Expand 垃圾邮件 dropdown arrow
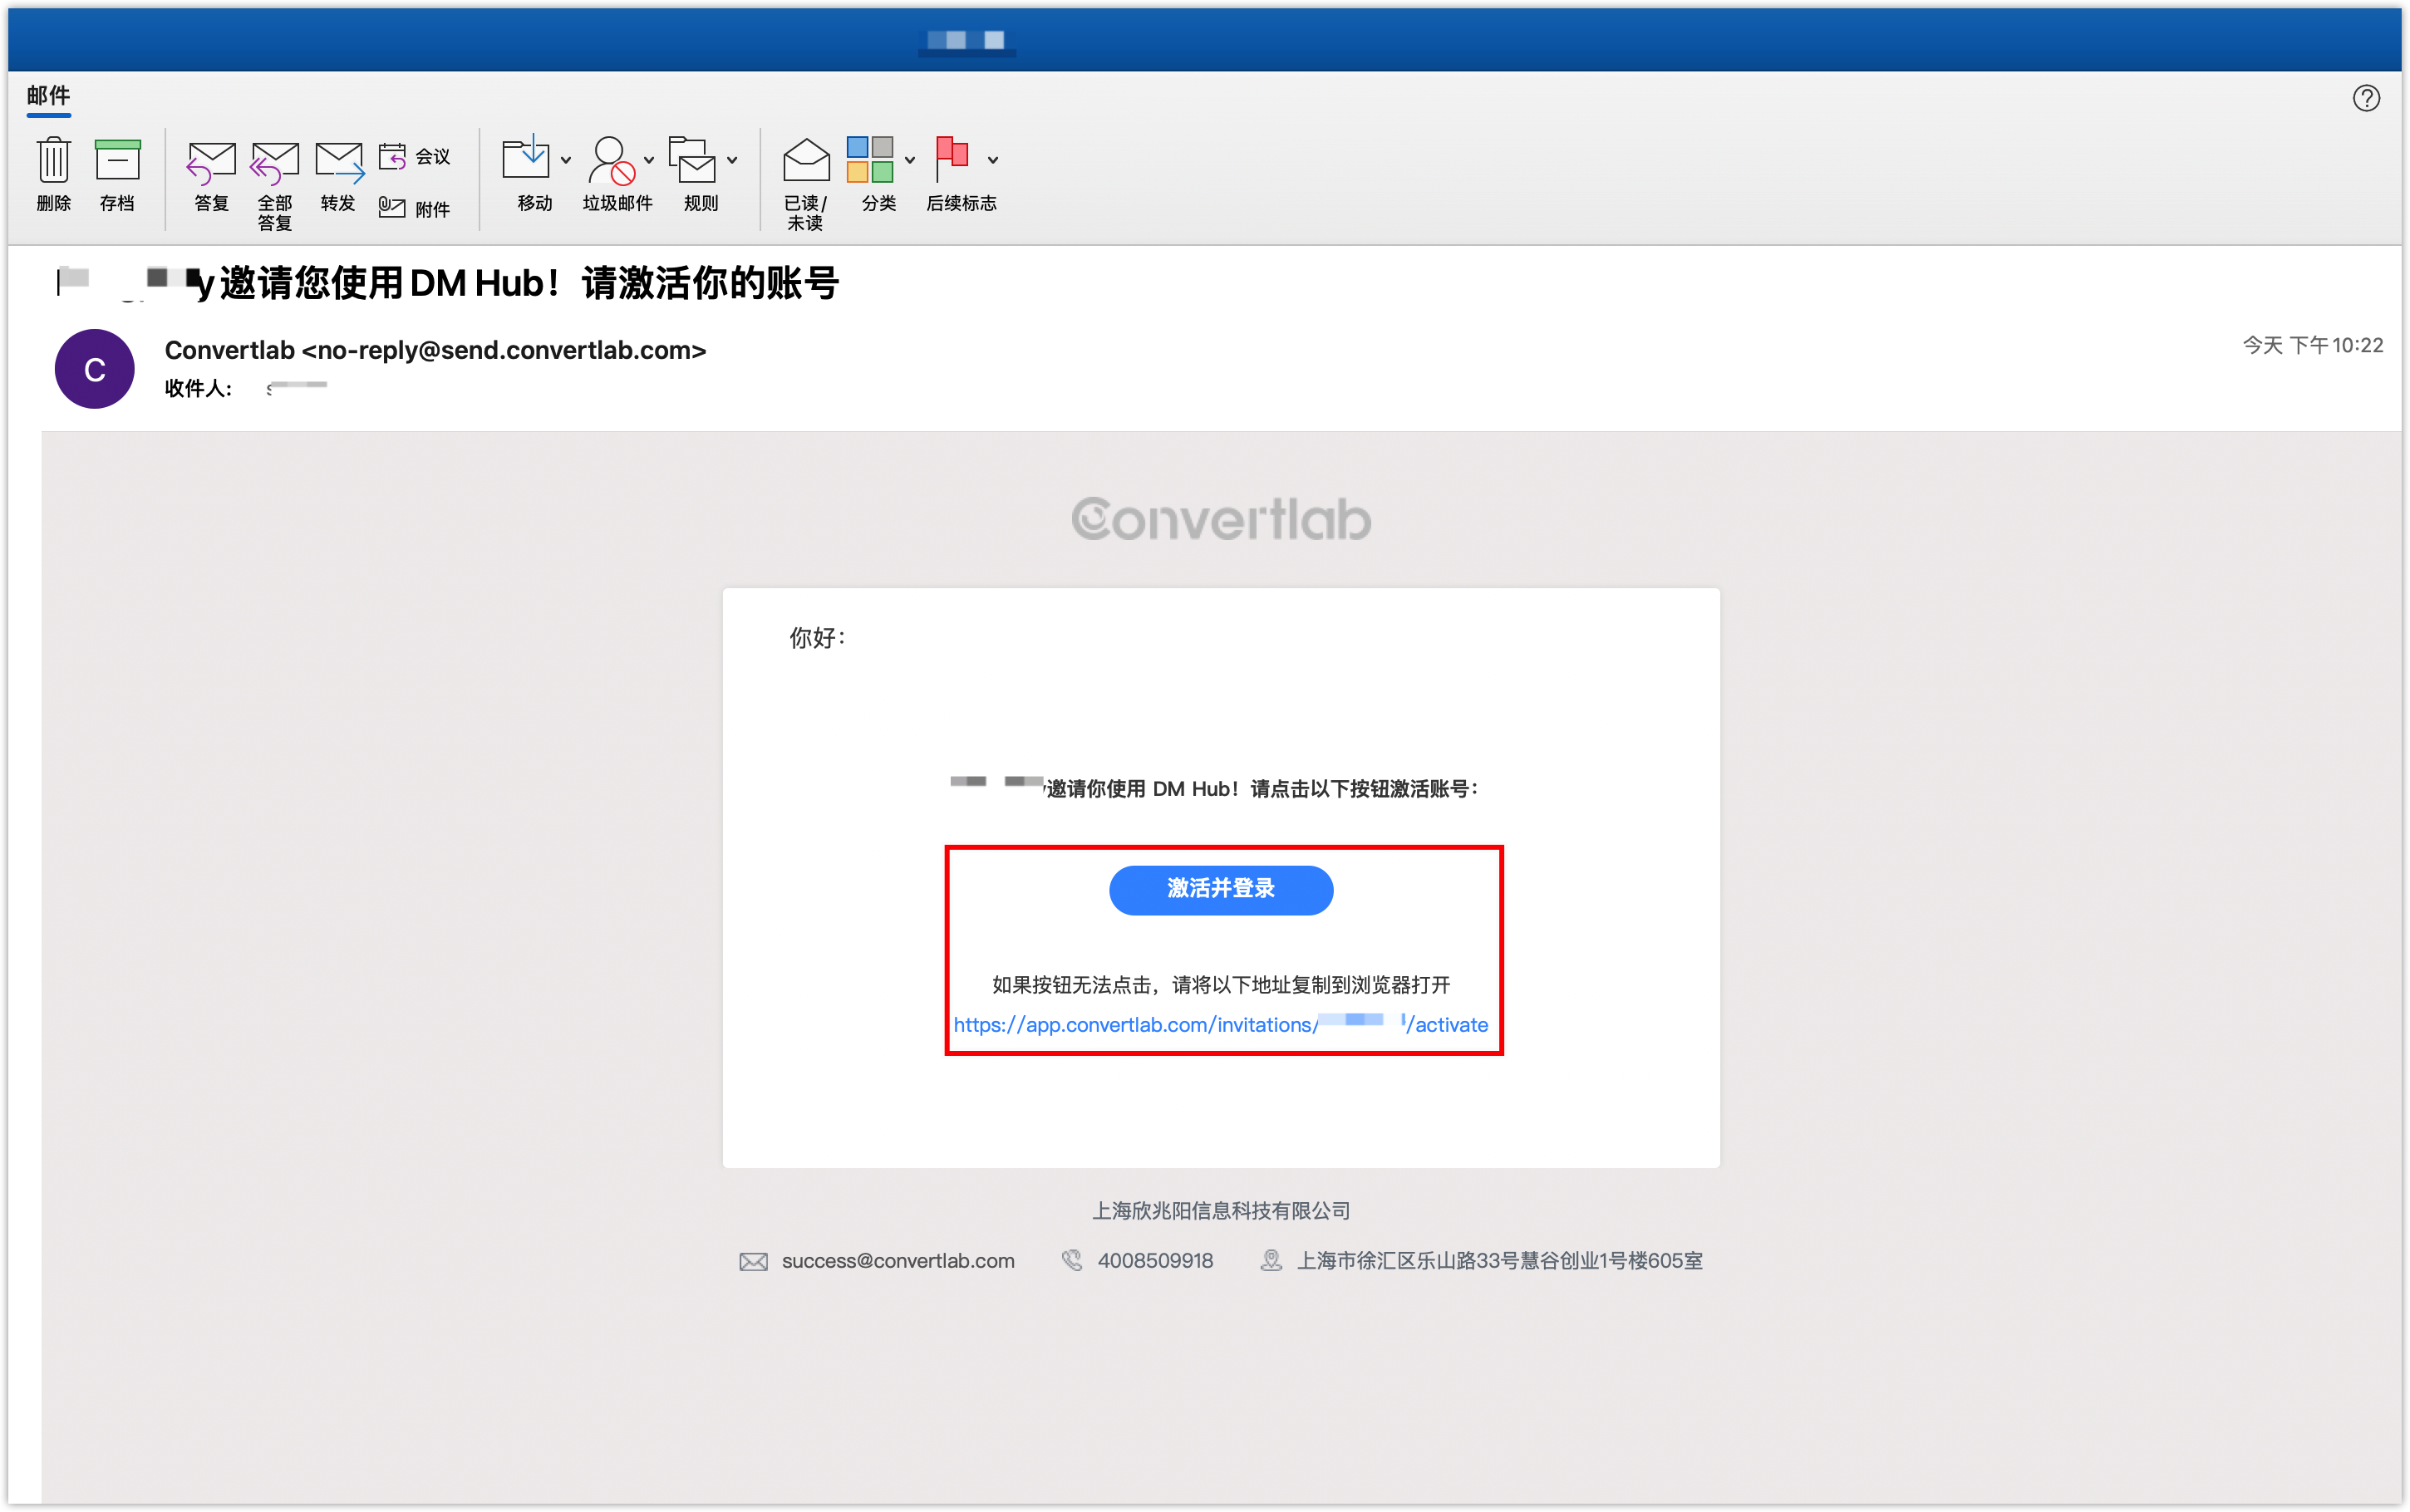 point(649,160)
